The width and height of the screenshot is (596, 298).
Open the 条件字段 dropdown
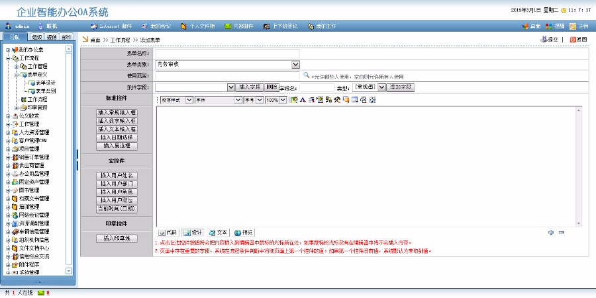[x=195, y=87]
